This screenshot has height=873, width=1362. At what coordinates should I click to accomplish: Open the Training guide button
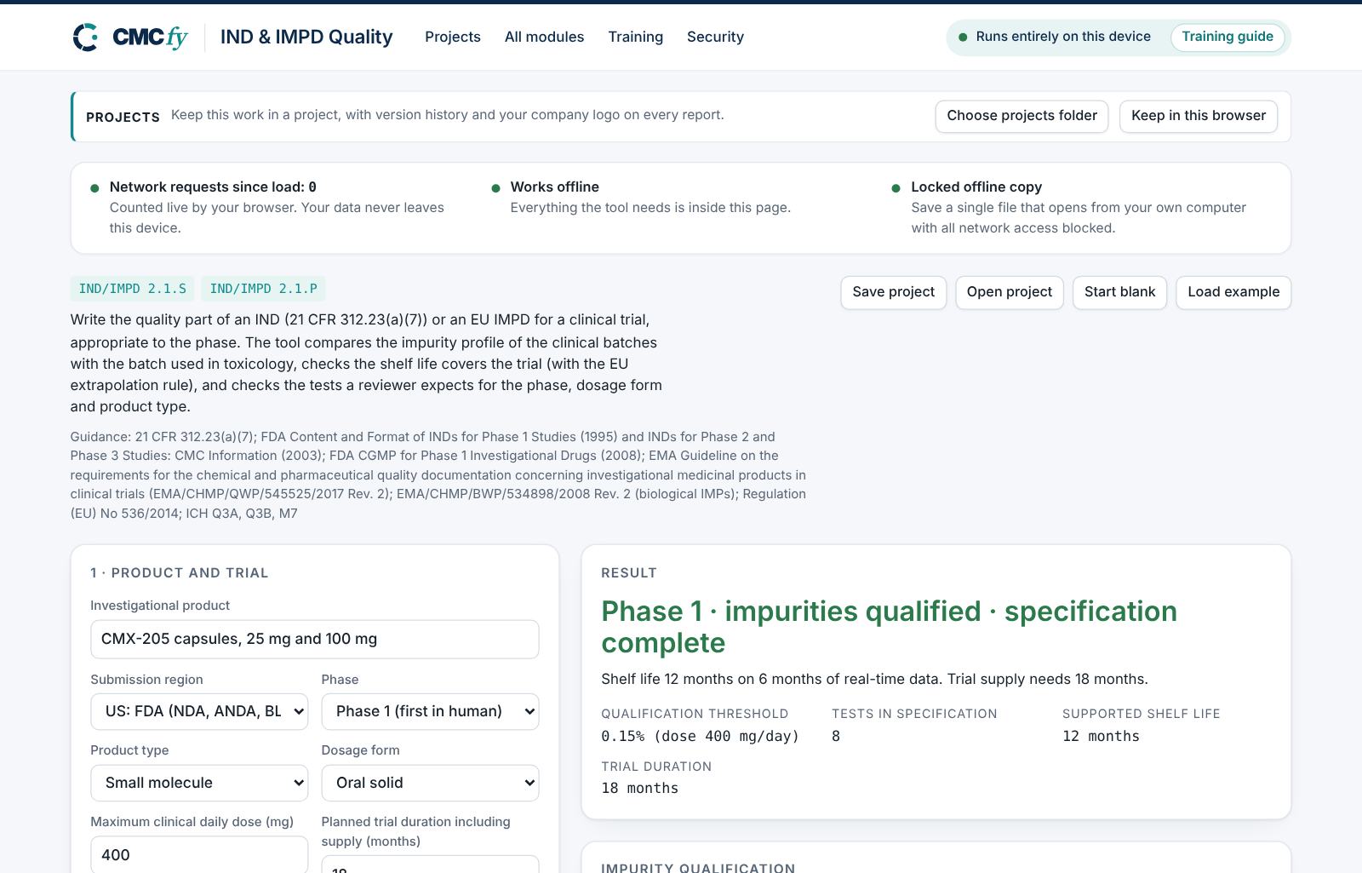tap(1228, 37)
